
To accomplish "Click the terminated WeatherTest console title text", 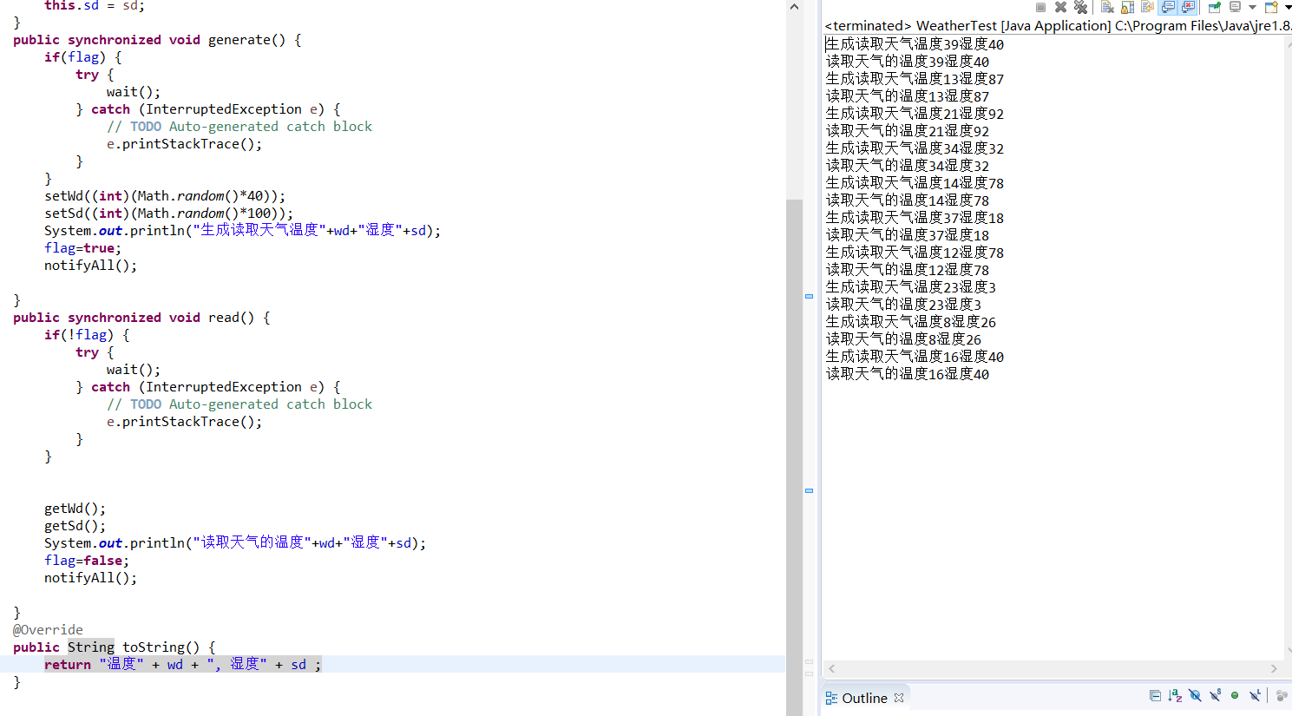I will click(1058, 26).
